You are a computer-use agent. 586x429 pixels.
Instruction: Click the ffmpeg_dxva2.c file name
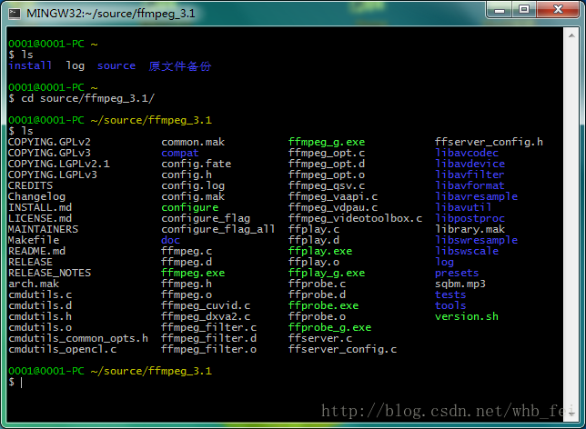[x=206, y=316]
